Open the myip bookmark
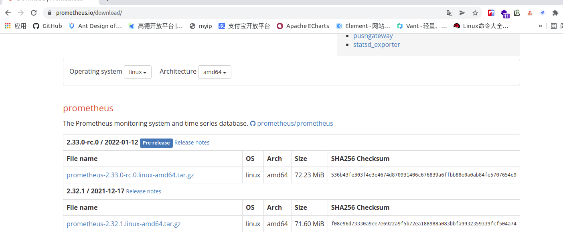 pyautogui.click(x=200, y=26)
